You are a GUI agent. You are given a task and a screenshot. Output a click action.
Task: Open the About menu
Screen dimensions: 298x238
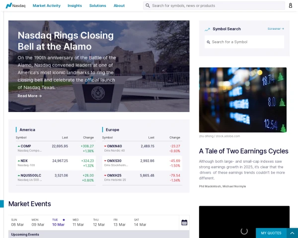click(119, 5)
